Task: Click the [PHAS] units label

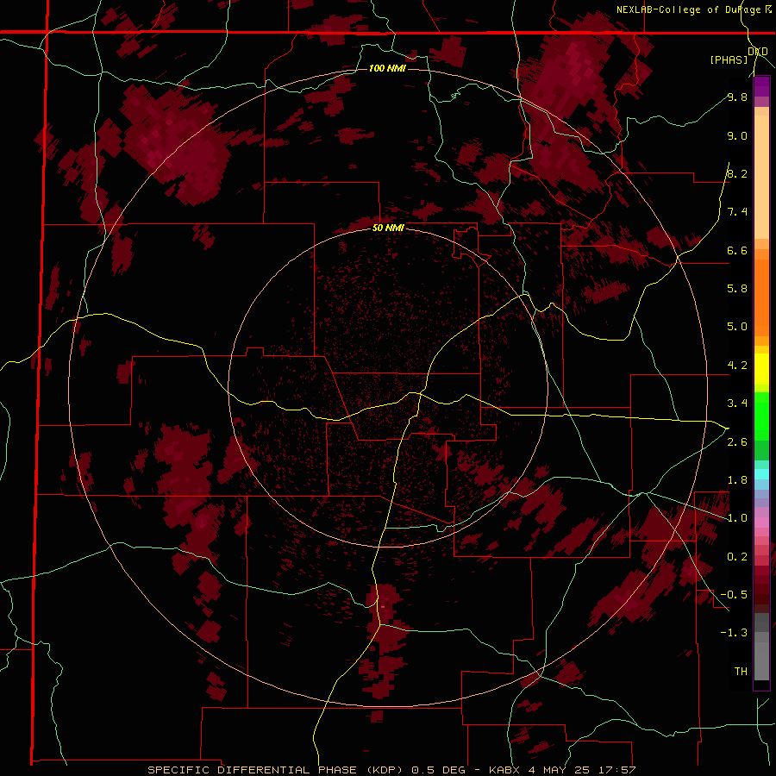Action: click(729, 59)
